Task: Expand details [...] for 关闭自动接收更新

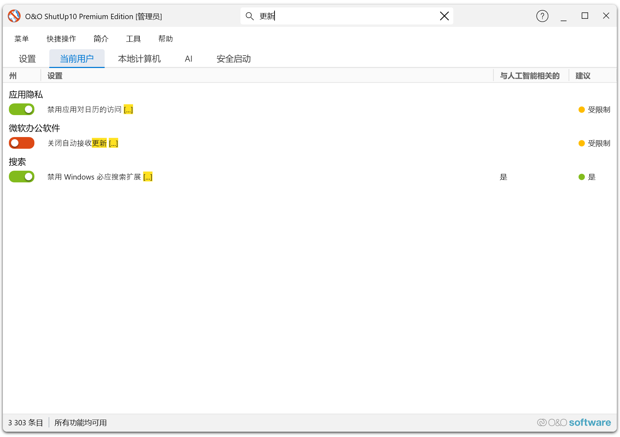Action: click(114, 143)
